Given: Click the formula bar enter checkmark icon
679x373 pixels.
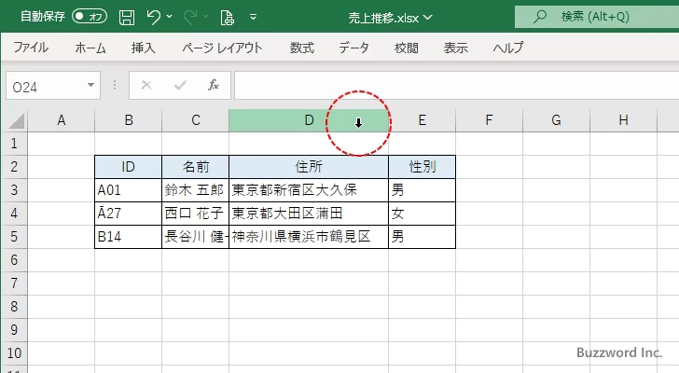Looking at the screenshot, I should [x=179, y=85].
